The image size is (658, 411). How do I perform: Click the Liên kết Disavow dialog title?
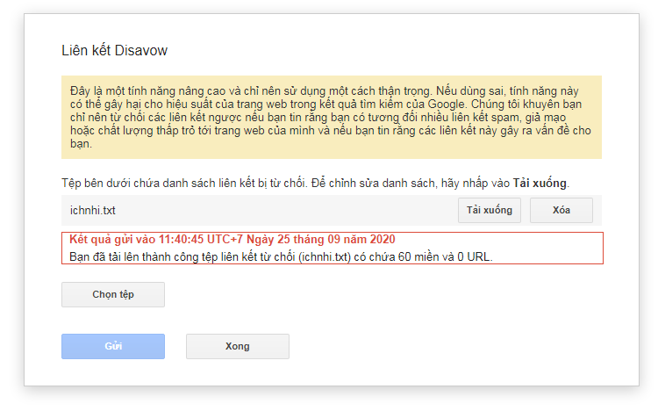pyautogui.click(x=114, y=51)
